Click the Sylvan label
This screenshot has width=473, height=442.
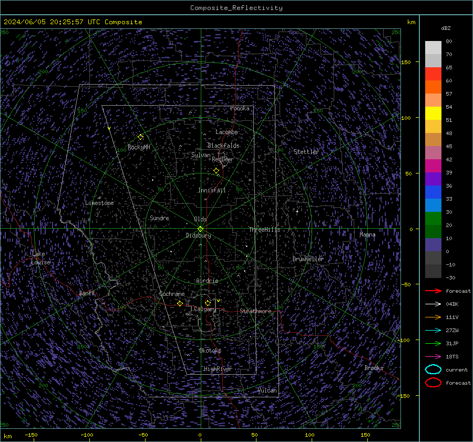[201, 155]
